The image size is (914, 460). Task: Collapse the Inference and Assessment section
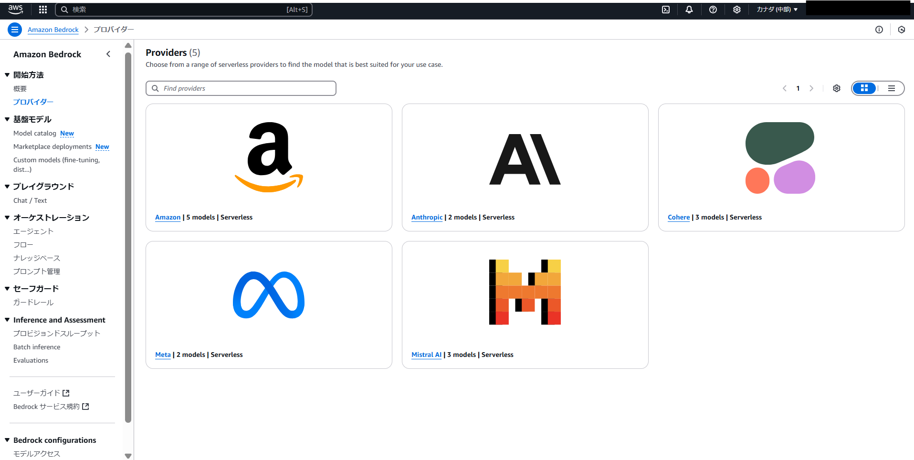7,320
